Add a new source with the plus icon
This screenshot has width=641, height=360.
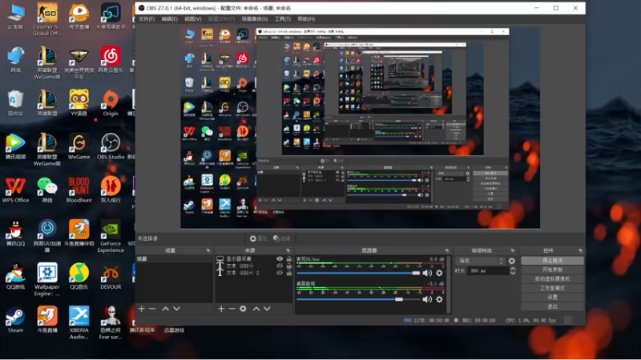coord(221,309)
